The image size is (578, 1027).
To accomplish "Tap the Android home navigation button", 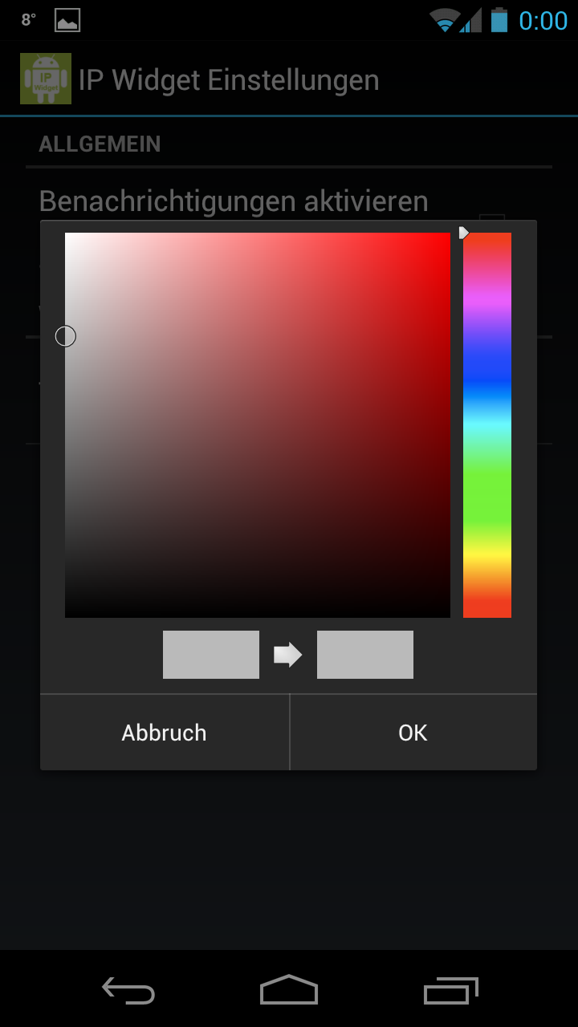I will [x=289, y=989].
